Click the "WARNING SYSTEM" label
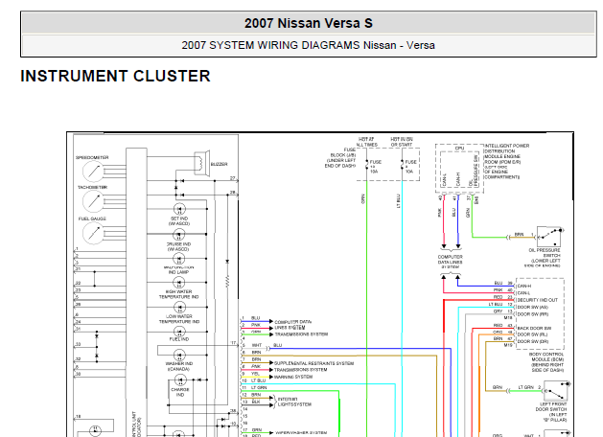This screenshot has height=437, width=603. pyautogui.click(x=293, y=377)
